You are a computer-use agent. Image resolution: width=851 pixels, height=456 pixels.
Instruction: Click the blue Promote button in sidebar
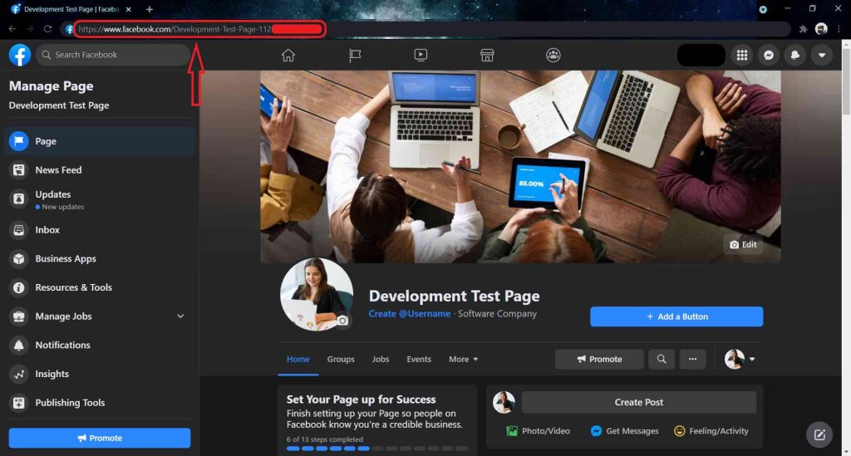pyautogui.click(x=100, y=438)
